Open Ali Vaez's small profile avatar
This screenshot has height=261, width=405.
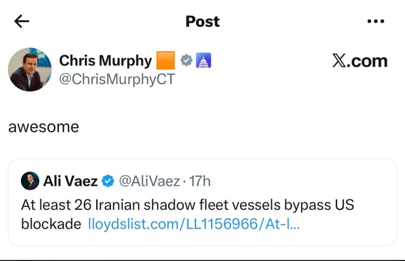[x=30, y=181]
